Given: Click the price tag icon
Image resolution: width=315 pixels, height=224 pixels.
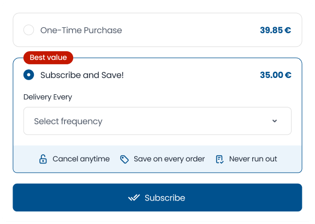Looking at the screenshot, I should point(124,160).
